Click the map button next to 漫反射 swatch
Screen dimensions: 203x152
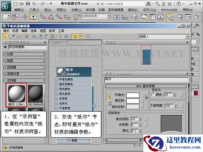142,101
